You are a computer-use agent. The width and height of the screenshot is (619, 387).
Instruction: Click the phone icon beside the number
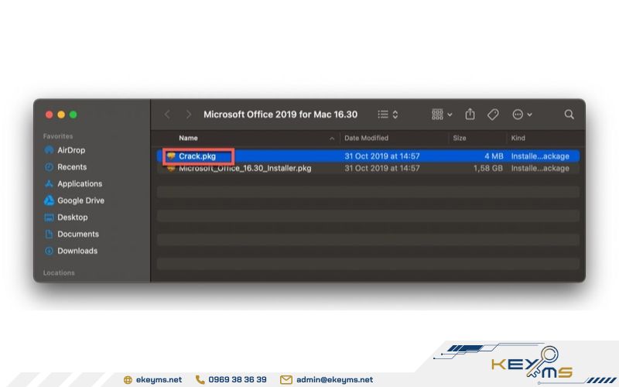200,379
